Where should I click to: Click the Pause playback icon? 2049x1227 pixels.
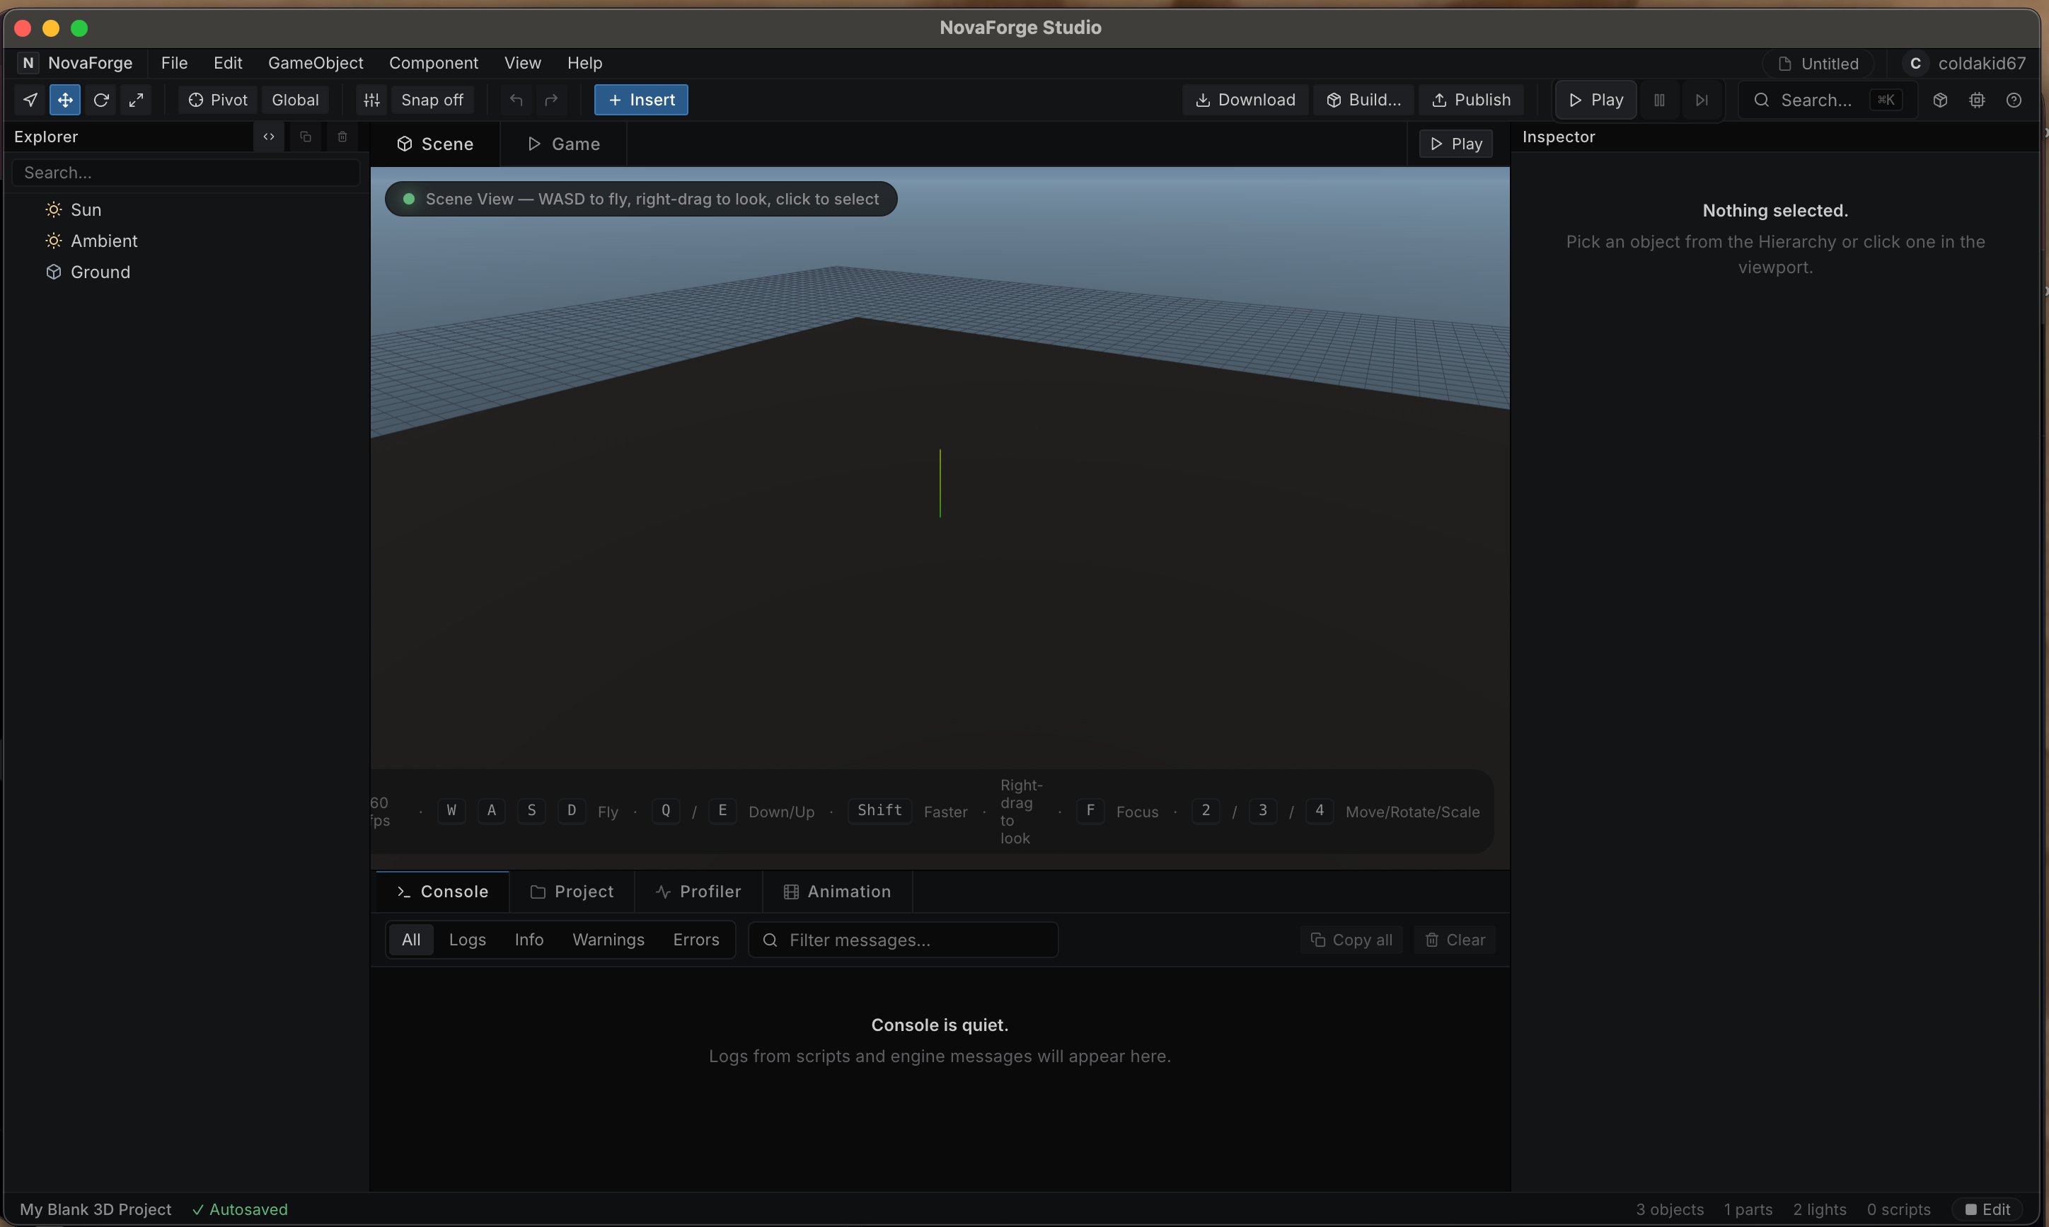[1659, 100]
